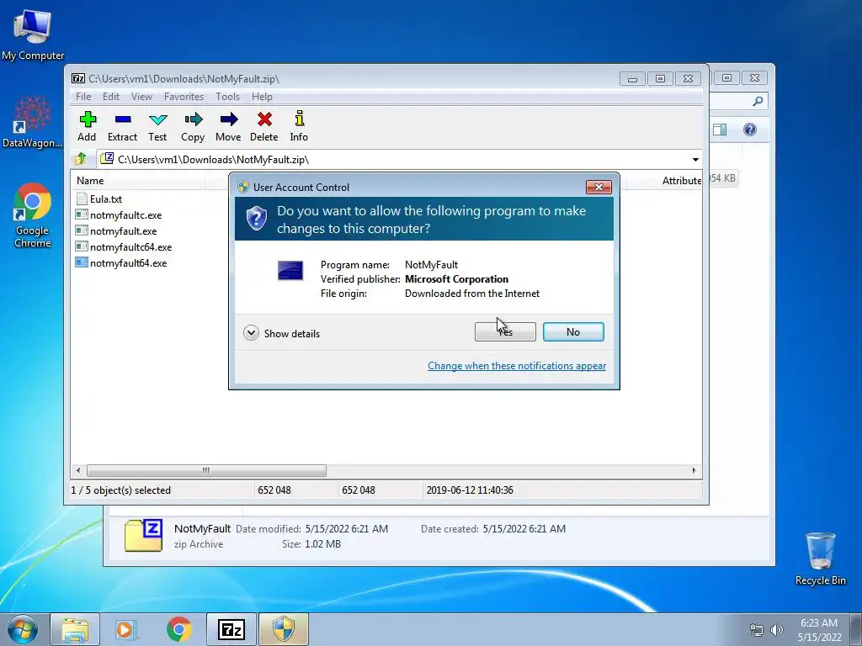Click the UAC shield taskbar button
Screen dimensions: 862x646
(x=284, y=629)
